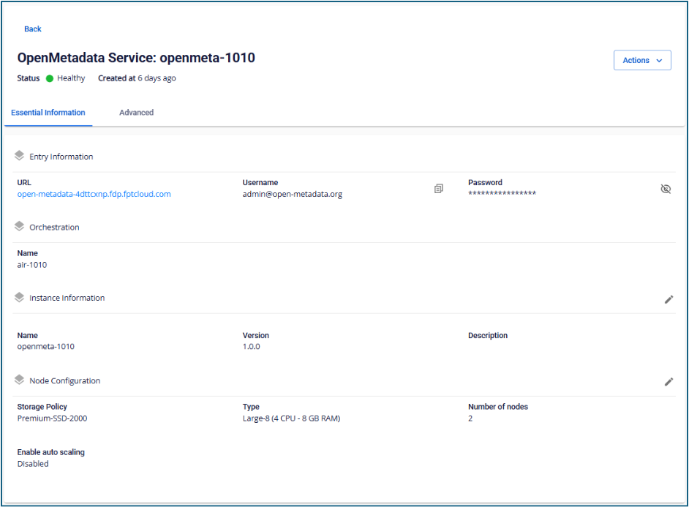The width and height of the screenshot is (689, 507).
Task: Click the Orchestration section layers icon
Action: [x=20, y=227]
